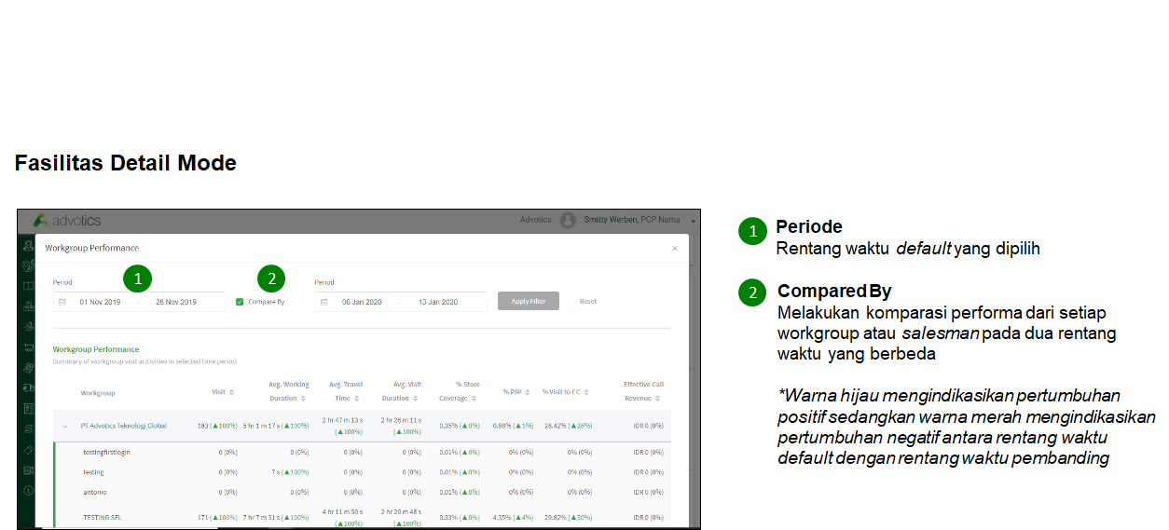This screenshot has width=1169, height=530.
Task: Collapse PT Advotics Teknologi Global row
Action: [65, 426]
